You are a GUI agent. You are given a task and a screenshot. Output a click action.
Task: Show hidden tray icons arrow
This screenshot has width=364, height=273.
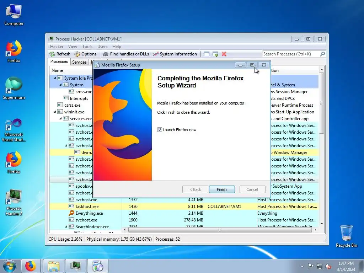(x=302, y=266)
